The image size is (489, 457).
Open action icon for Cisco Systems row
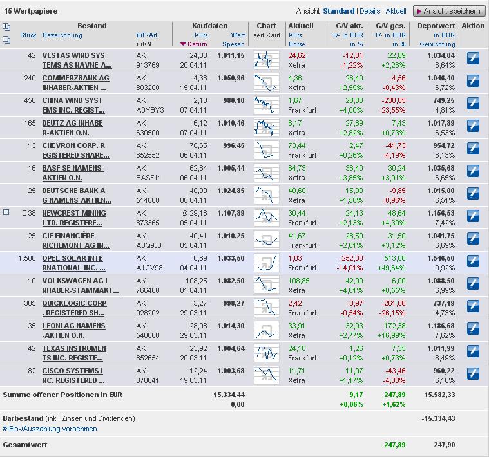tap(473, 373)
